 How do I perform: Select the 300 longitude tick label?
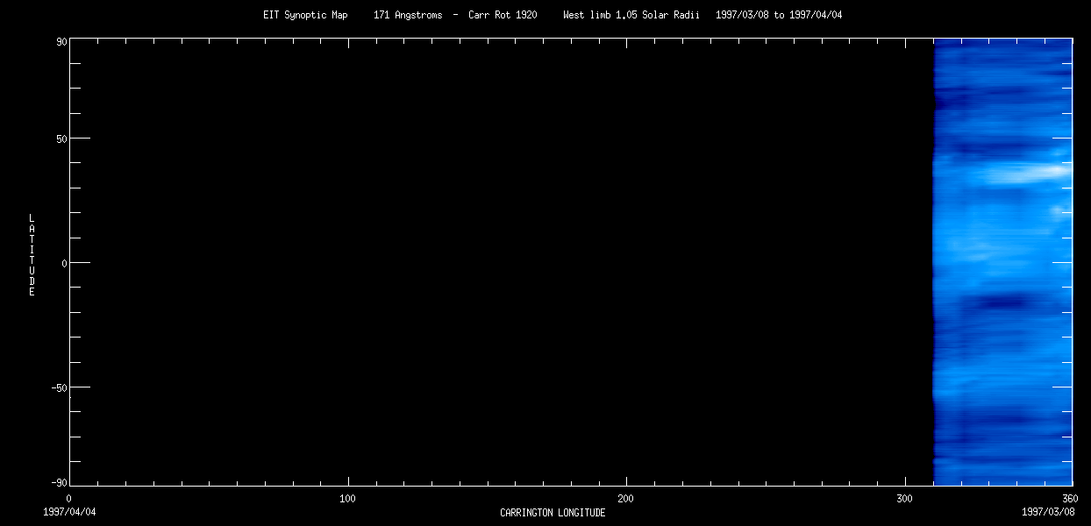905,499
